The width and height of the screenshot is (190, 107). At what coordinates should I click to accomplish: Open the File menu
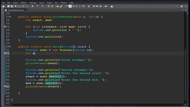[x=3, y=3]
